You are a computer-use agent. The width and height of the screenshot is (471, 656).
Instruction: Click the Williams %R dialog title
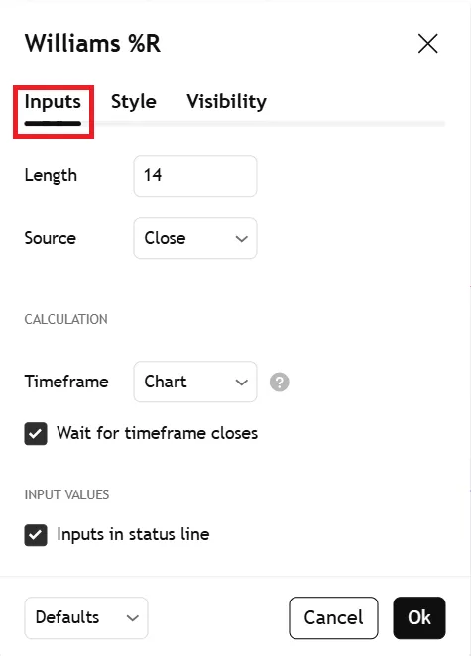pos(92,43)
